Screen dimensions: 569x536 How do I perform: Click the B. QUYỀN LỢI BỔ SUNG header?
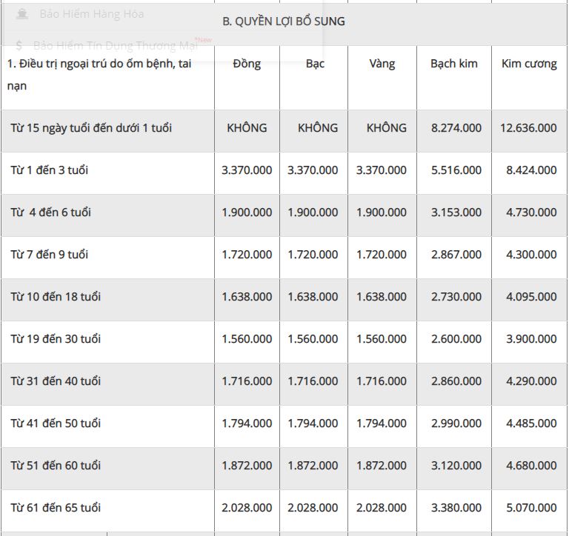point(284,21)
